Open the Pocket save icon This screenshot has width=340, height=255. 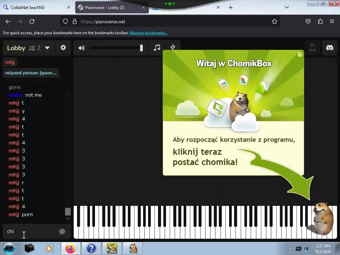308,21
